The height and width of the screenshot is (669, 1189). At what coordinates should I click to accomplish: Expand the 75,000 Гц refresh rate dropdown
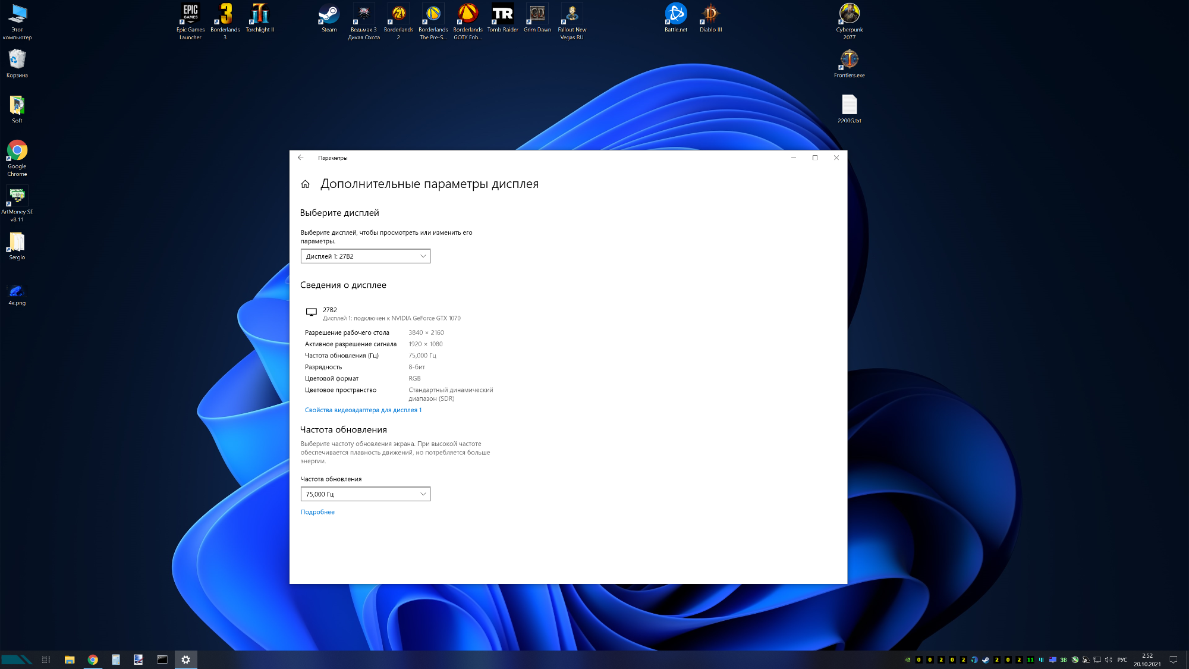click(x=365, y=494)
